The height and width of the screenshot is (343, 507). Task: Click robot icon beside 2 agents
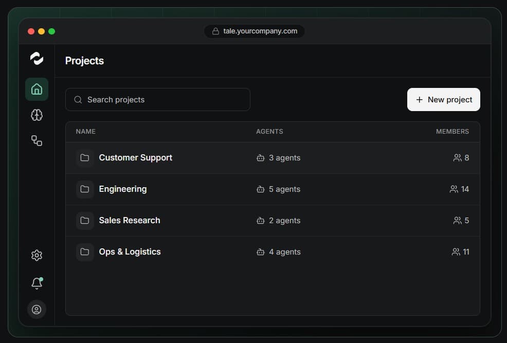260,221
